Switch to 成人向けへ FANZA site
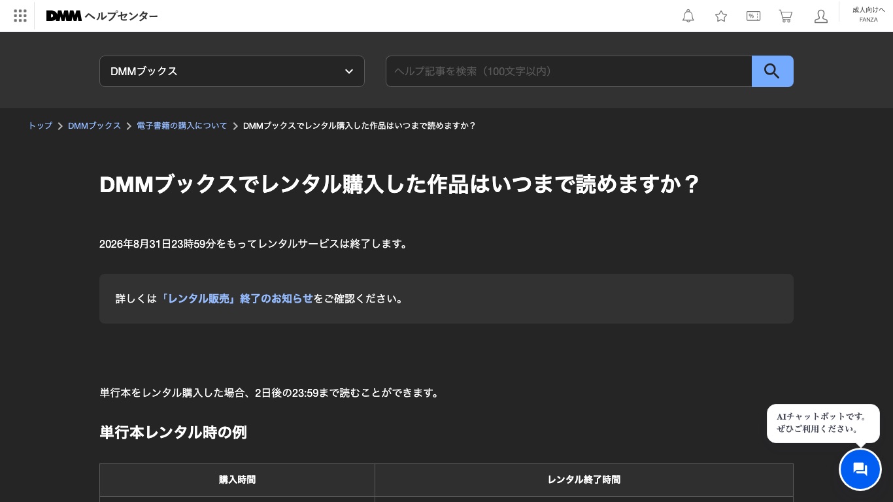893x502 pixels. tap(868, 14)
